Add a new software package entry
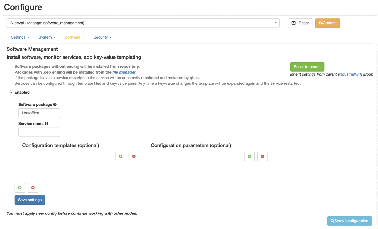Screen dimensions: 378x229 20,188
